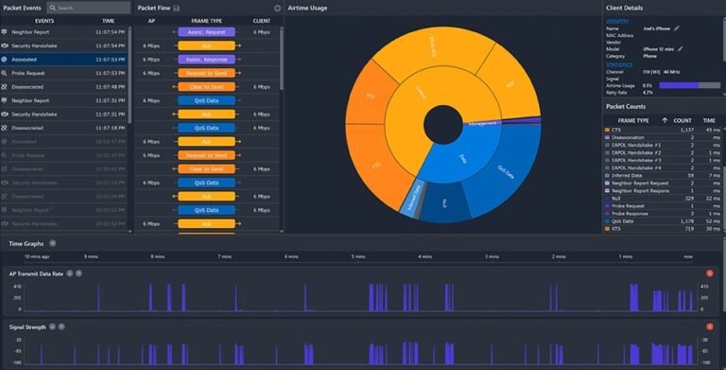The width and height of the screenshot is (726, 370).
Task: Save the Packet Flow capture
Action: click(x=177, y=8)
